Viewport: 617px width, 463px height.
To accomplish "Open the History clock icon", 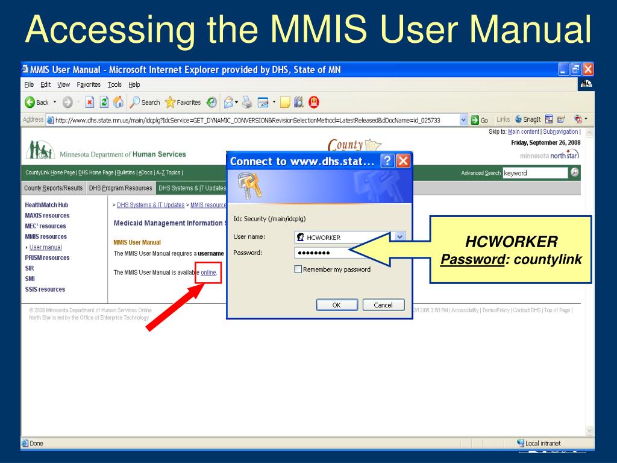I will [211, 102].
